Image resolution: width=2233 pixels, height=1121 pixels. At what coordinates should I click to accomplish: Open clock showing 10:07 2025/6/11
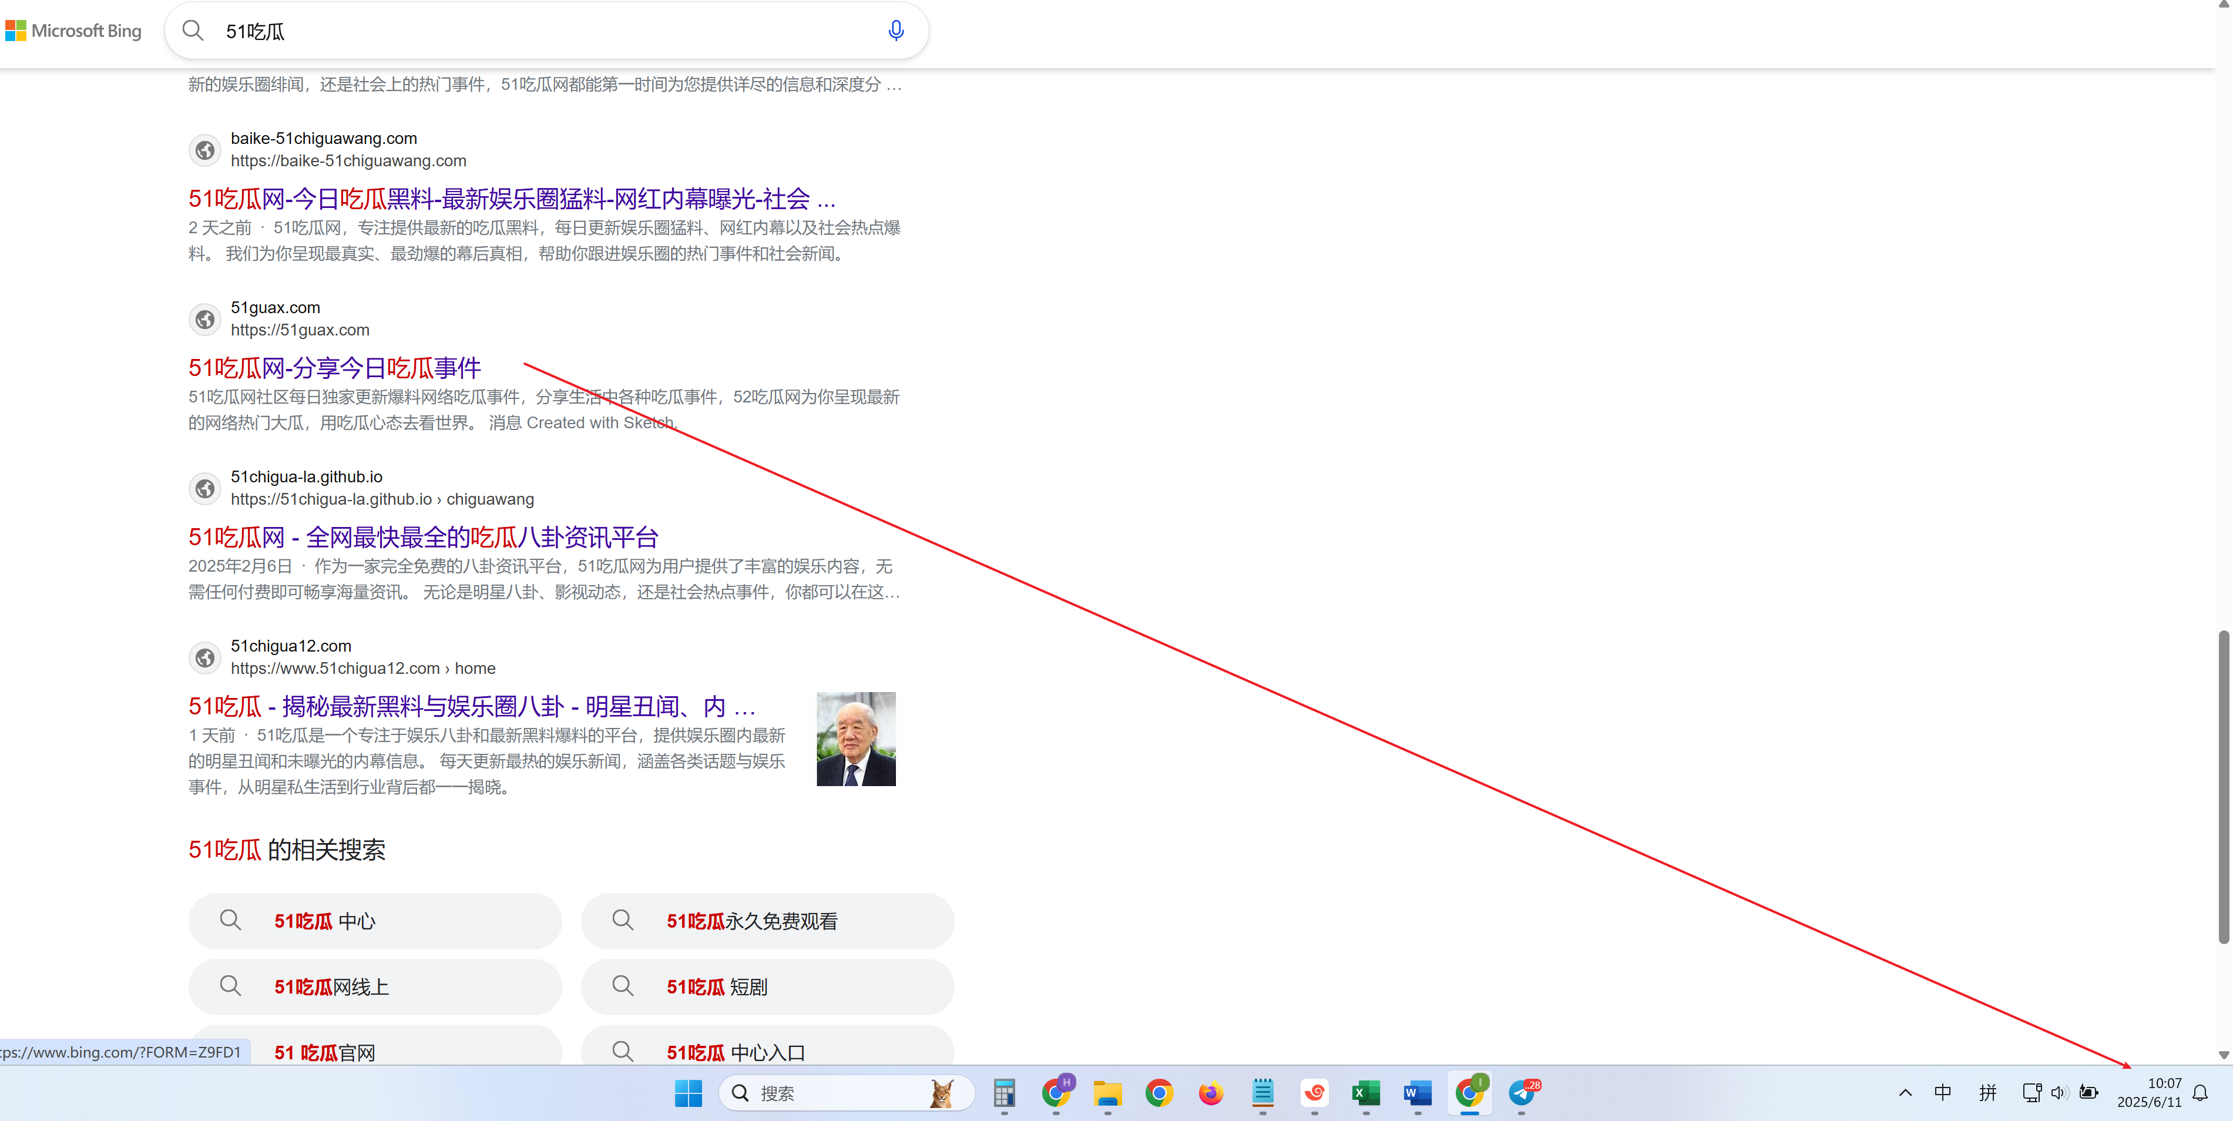(x=2150, y=1092)
